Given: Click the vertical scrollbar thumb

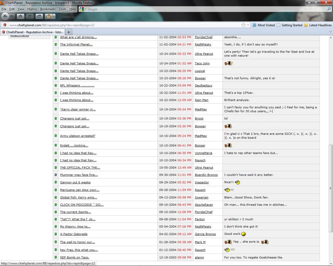Looking at the screenshot, I should pos(330,188).
